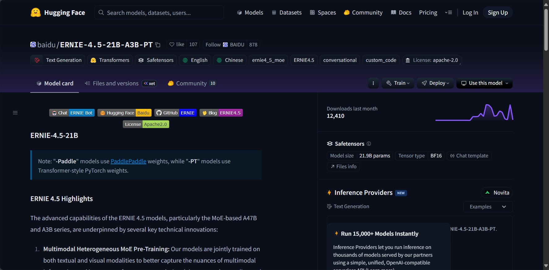
Task: Focus the search models input field
Action: (159, 13)
